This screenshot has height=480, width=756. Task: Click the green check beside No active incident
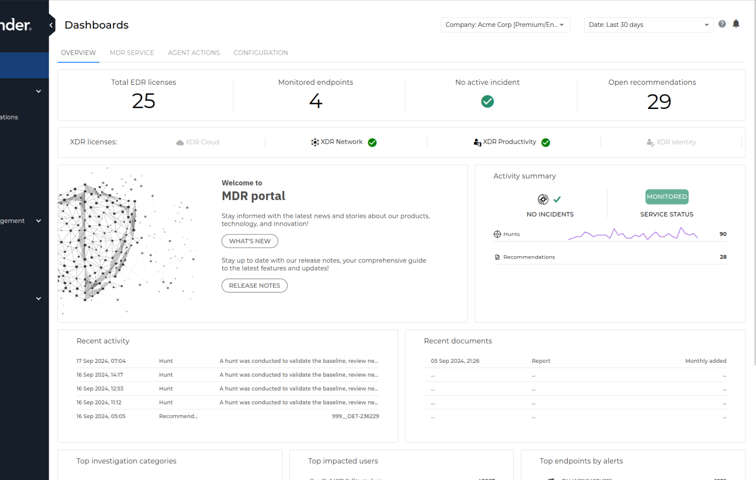(487, 101)
